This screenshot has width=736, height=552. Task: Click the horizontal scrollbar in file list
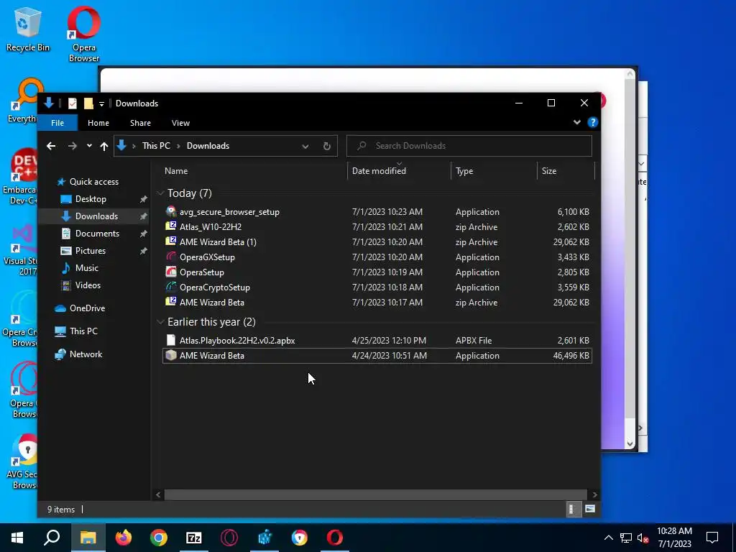coord(375,494)
